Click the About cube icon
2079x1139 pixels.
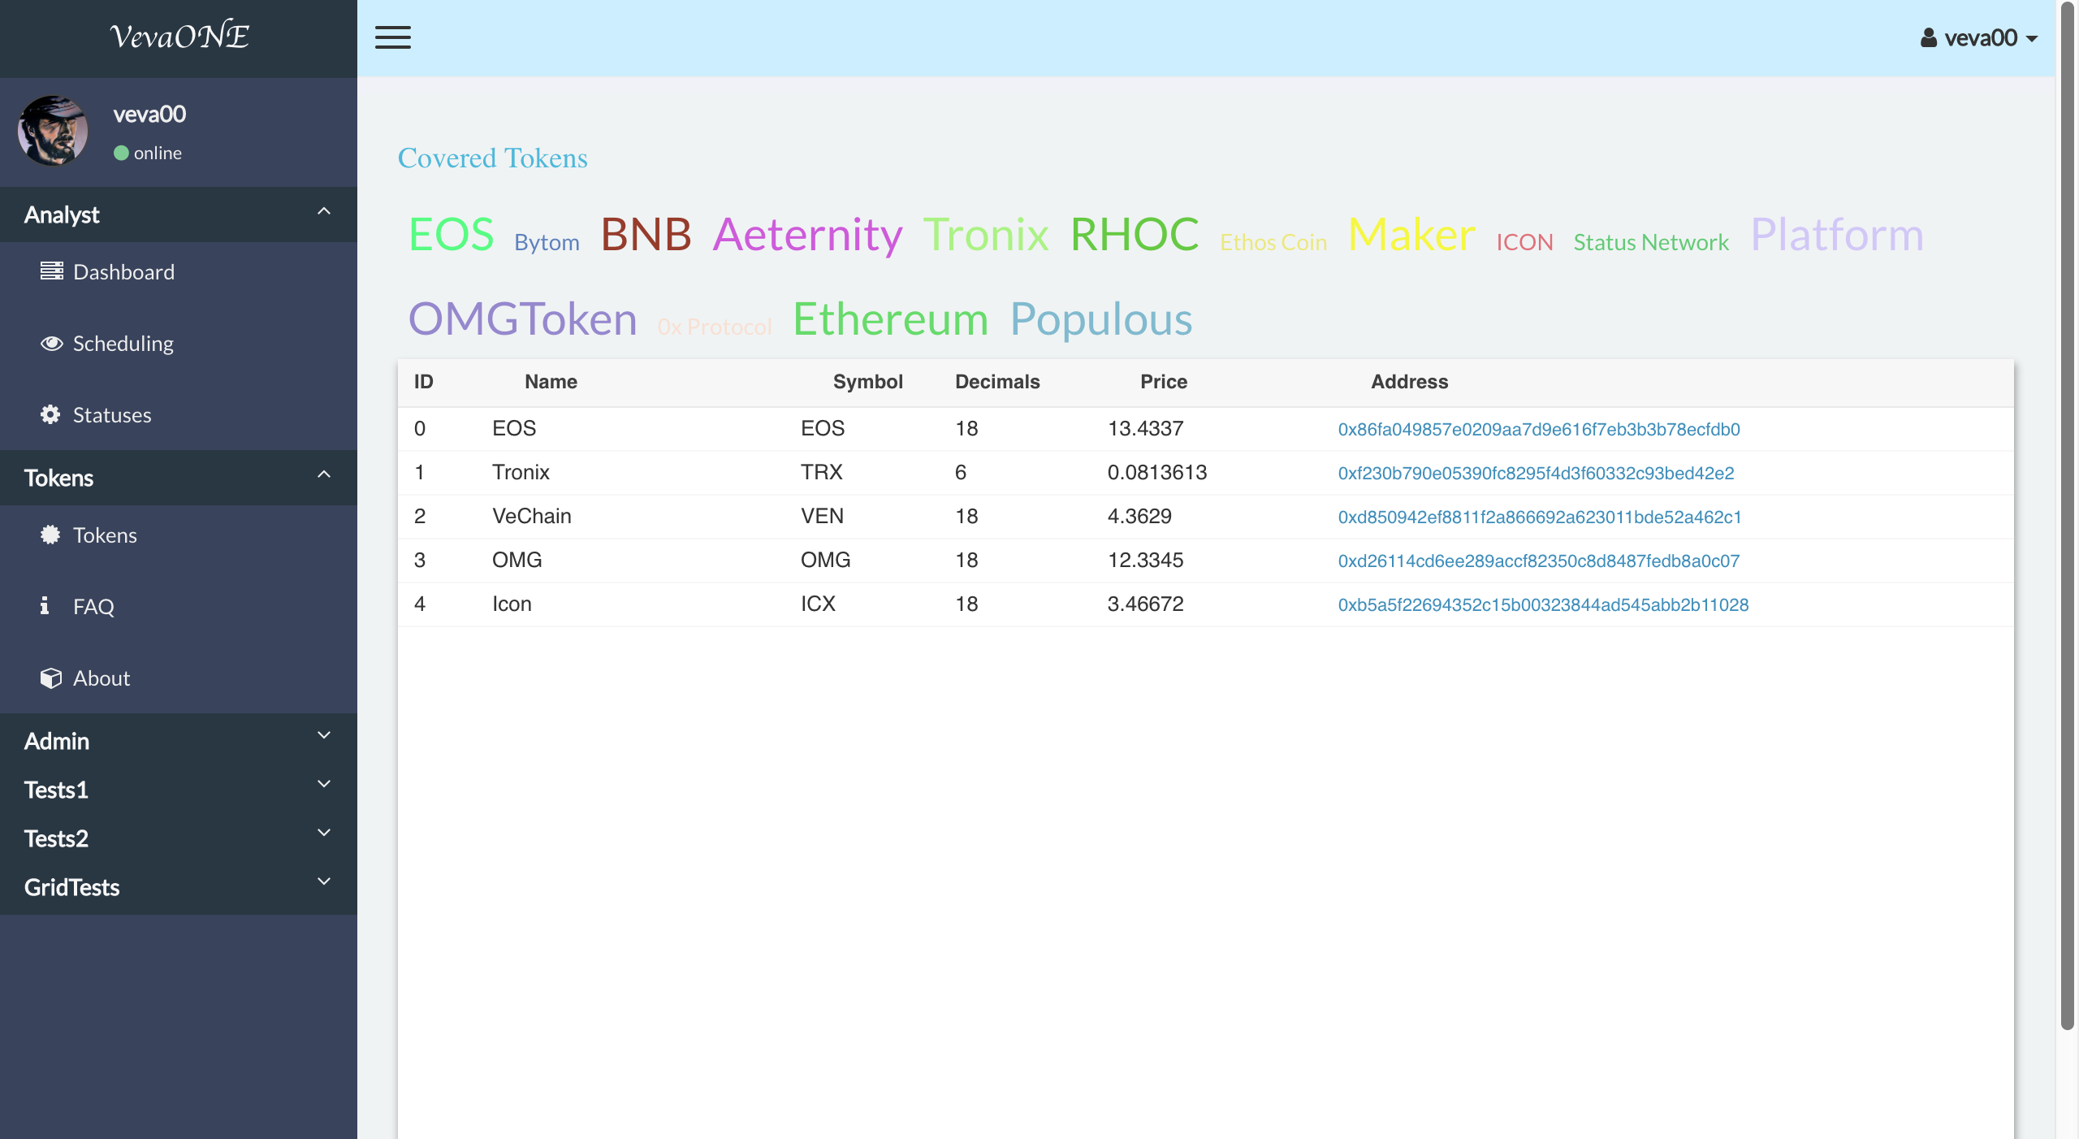click(51, 678)
